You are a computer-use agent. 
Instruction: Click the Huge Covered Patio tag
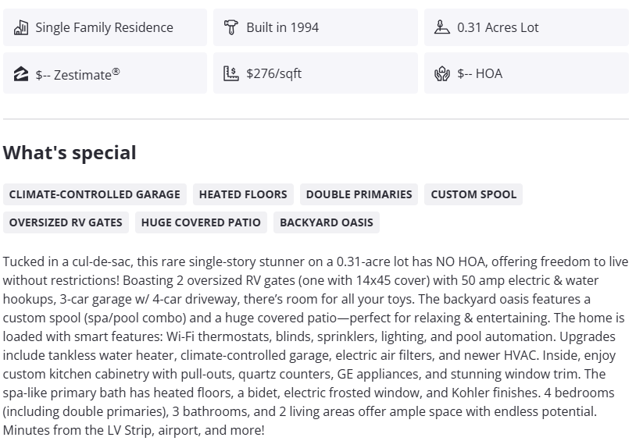point(201,222)
